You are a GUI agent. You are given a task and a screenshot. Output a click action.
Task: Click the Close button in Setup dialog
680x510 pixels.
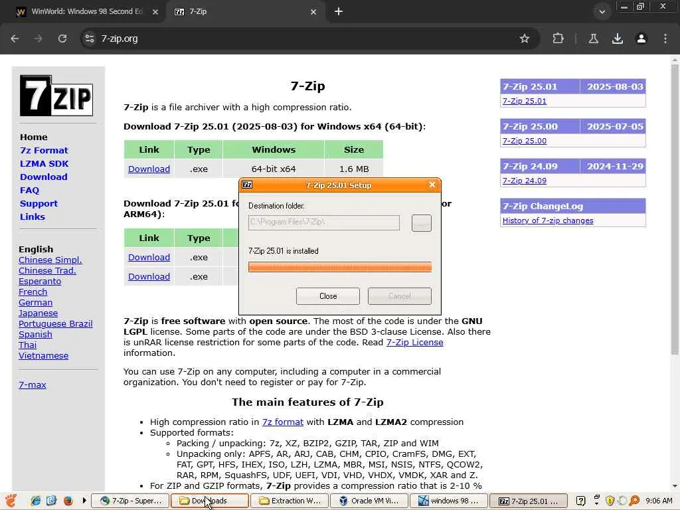tap(328, 296)
